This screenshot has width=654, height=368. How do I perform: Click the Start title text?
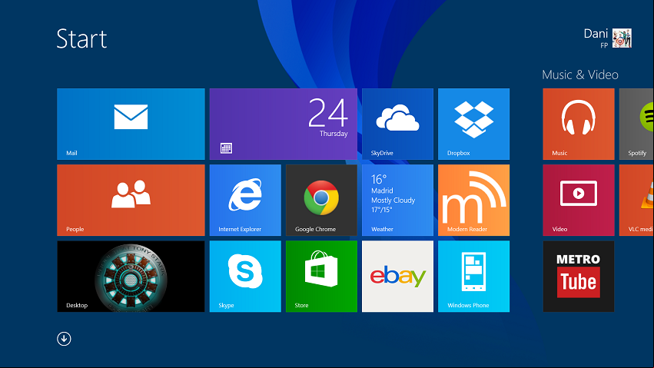pos(81,38)
